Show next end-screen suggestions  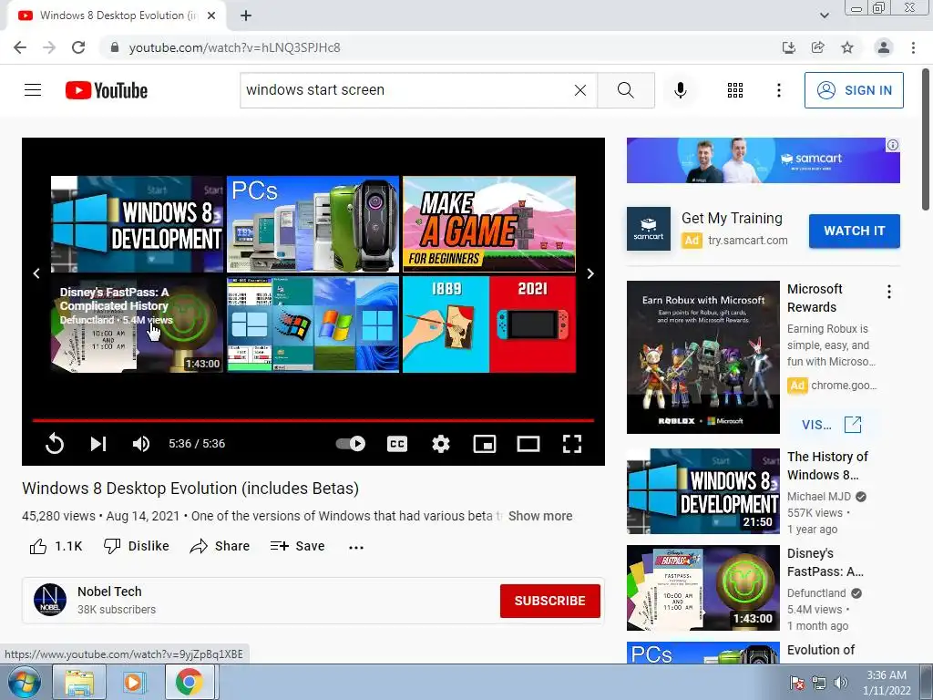pyautogui.click(x=590, y=273)
